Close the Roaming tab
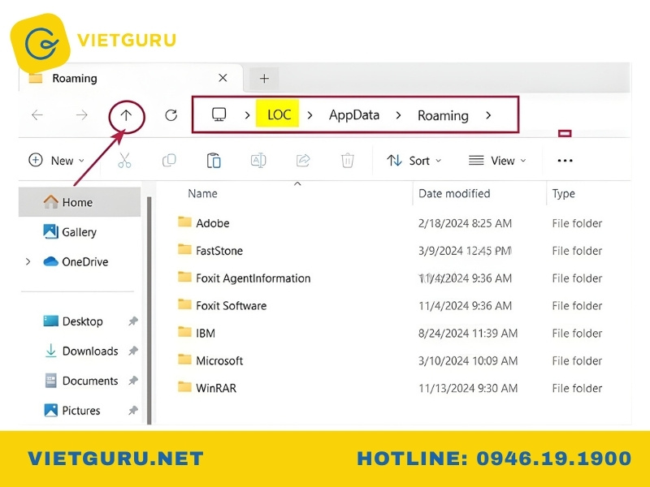 point(223,78)
